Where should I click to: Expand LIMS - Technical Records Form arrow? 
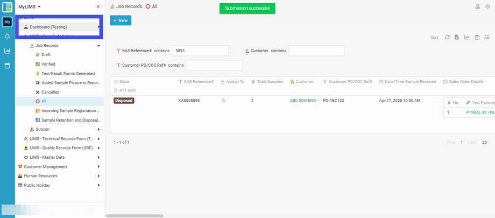tap(99, 139)
